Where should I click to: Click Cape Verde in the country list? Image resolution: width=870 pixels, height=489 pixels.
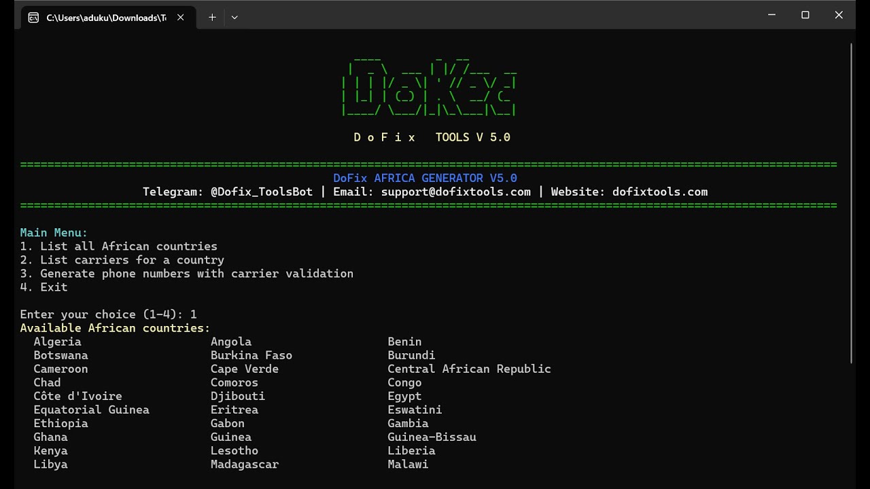[x=245, y=369]
